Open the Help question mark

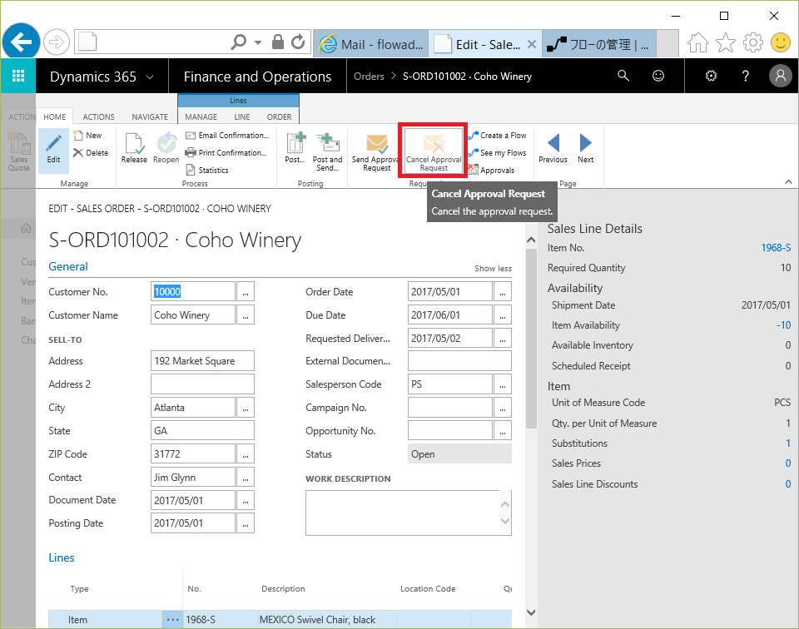[x=746, y=76]
